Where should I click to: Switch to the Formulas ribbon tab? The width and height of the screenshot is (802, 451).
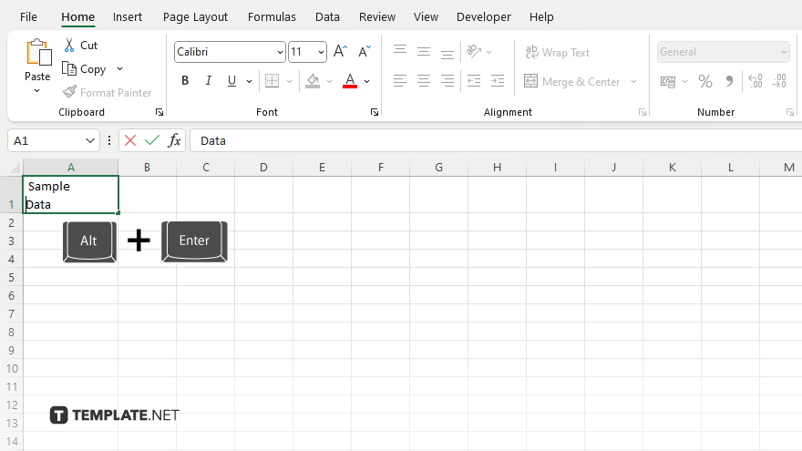pos(272,16)
